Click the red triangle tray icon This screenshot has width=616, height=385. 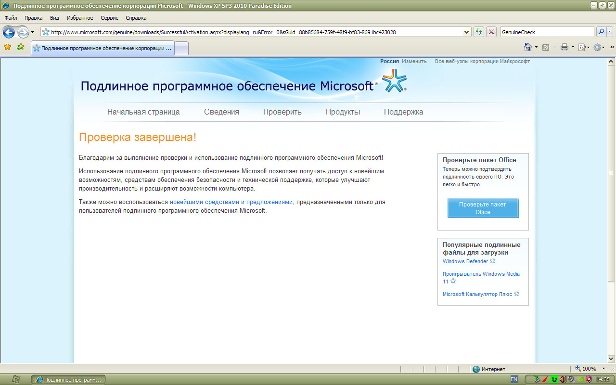point(545,379)
